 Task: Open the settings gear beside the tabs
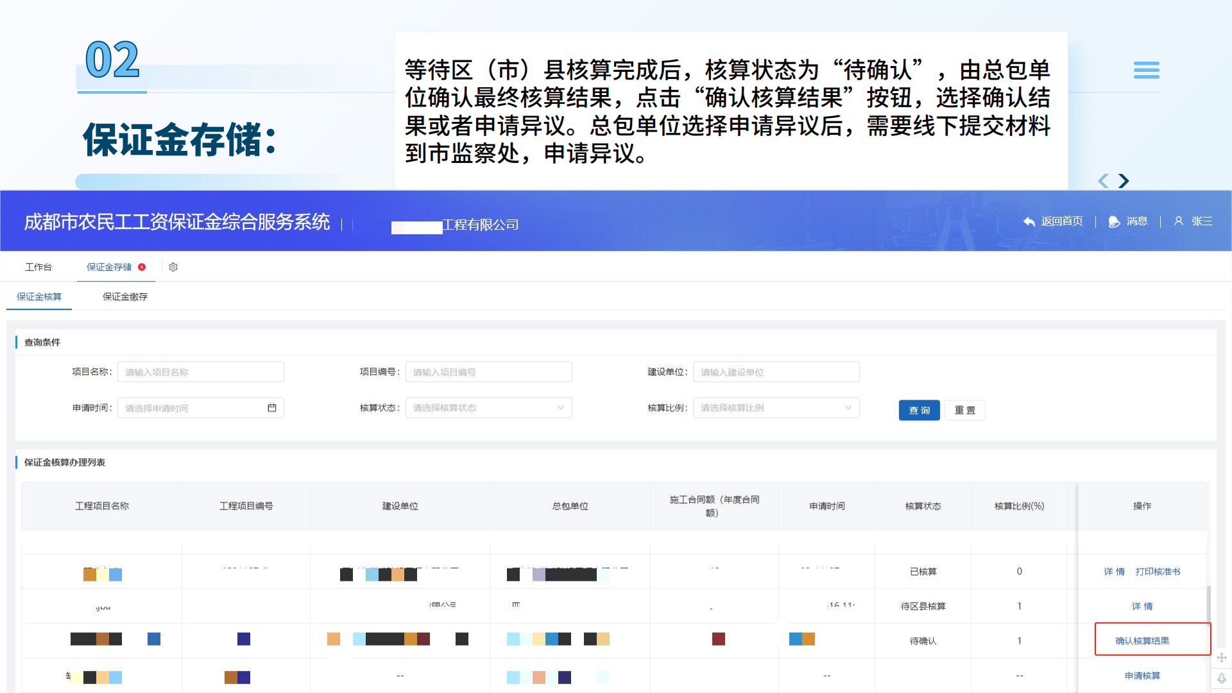tap(173, 267)
